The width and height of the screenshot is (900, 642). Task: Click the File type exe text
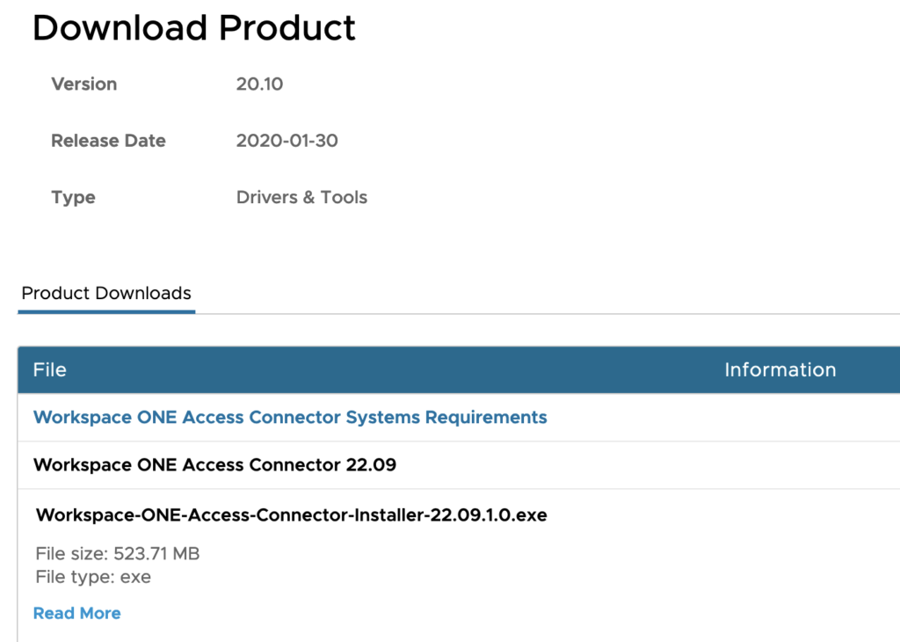pyautogui.click(x=93, y=577)
